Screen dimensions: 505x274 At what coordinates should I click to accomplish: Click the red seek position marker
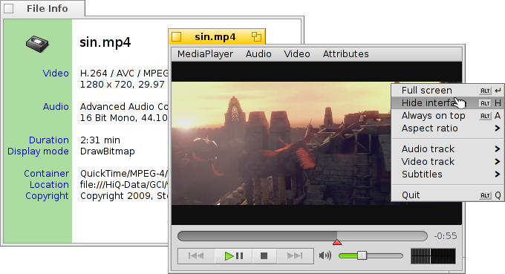coord(337,242)
